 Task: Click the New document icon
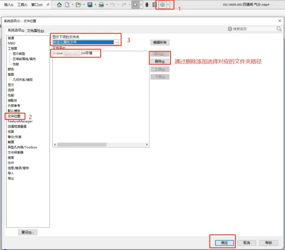click(x=67, y=5)
